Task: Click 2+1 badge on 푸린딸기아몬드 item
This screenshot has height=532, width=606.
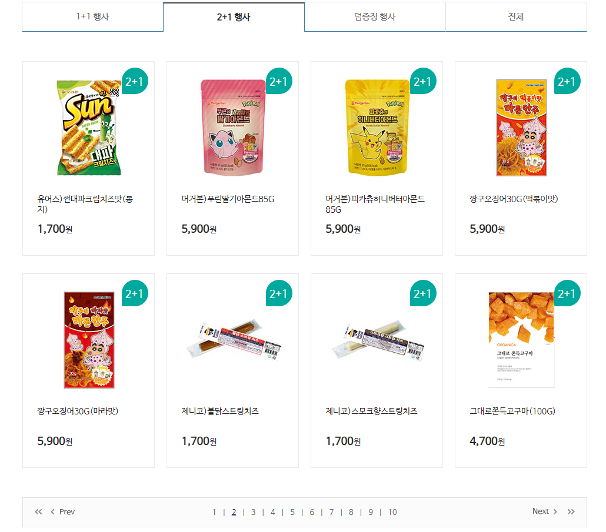Action: pos(279,81)
